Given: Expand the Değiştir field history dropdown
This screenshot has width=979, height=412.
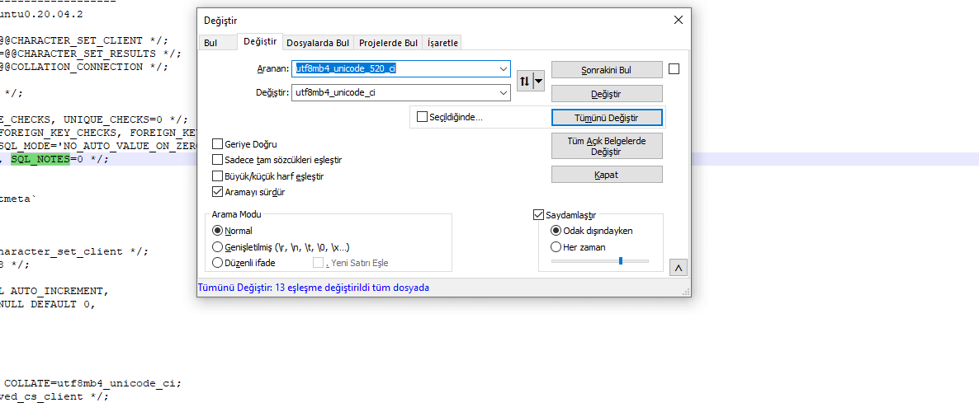Looking at the screenshot, I should pyautogui.click(x=504, y=93).
